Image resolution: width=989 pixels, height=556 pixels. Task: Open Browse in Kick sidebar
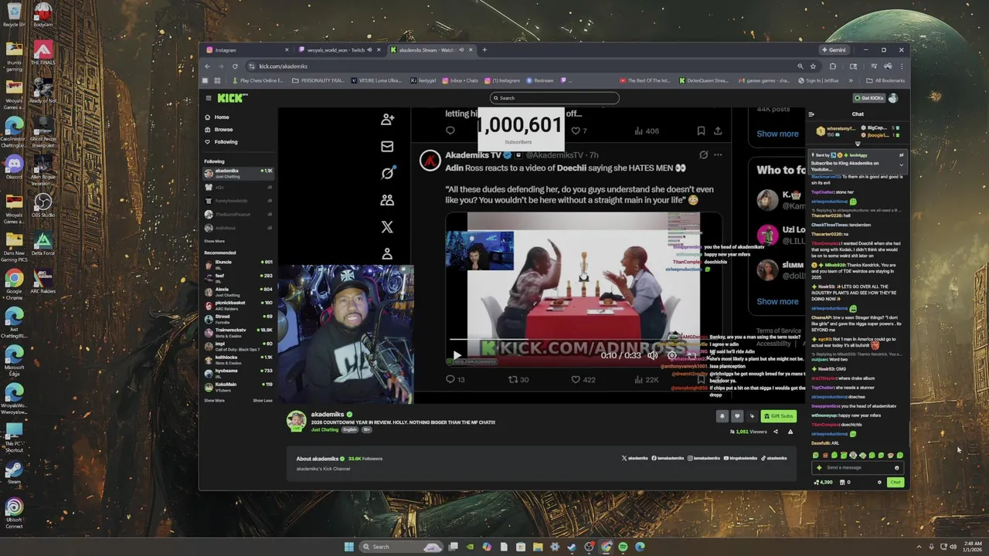[x=223, y=130]
